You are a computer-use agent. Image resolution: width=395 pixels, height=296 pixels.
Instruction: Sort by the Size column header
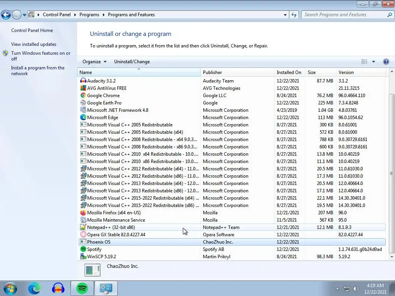pos(321,72)
